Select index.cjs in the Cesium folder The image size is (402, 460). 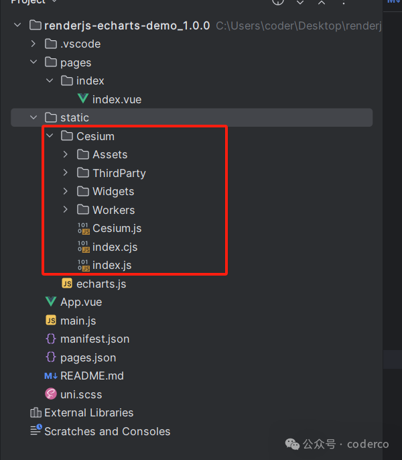pyautogui.click(x=115, y=247)
